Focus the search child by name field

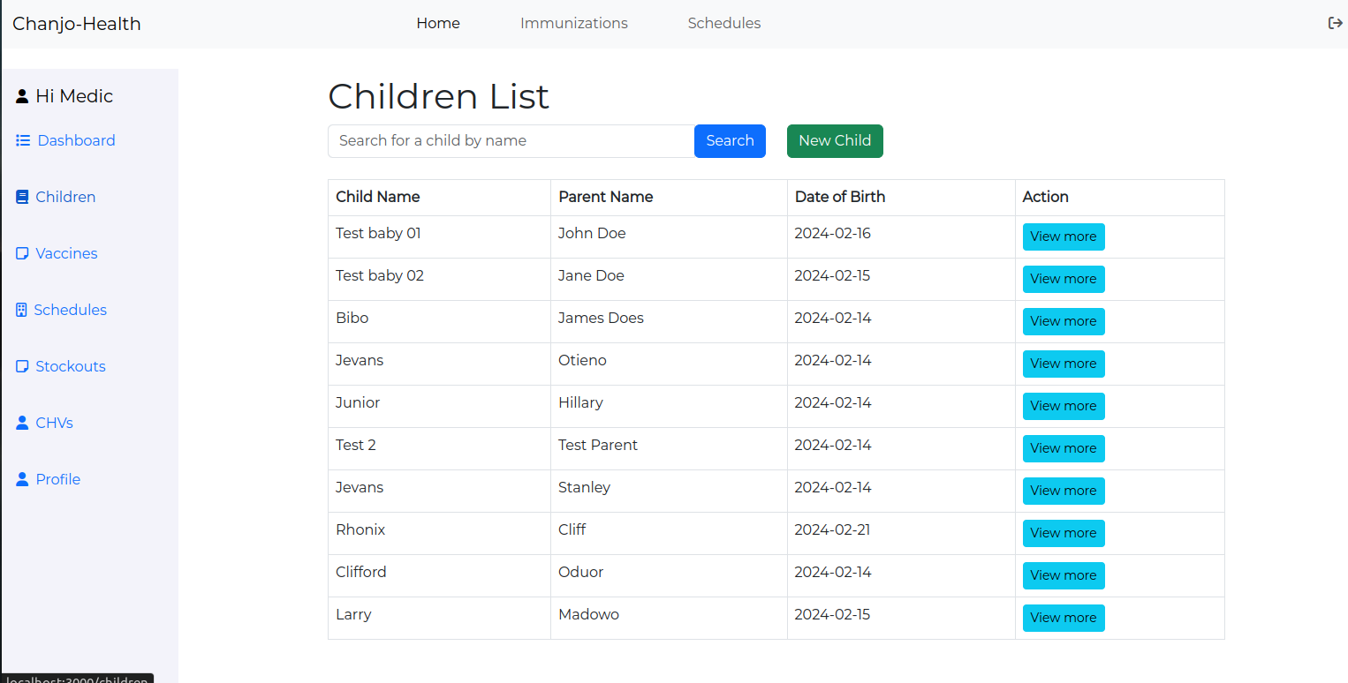[511, 141]
